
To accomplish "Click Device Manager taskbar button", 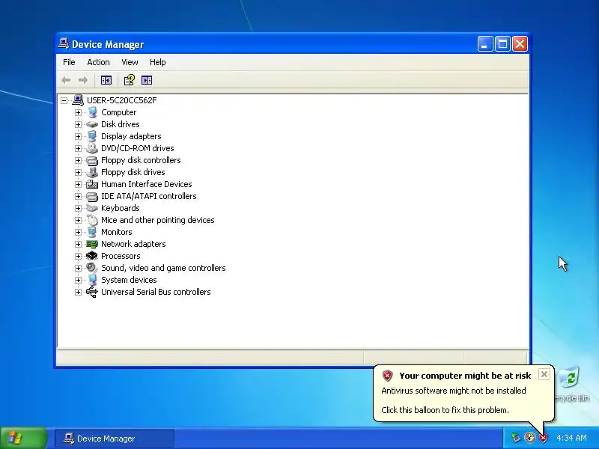I will click(x=115, y=439).
